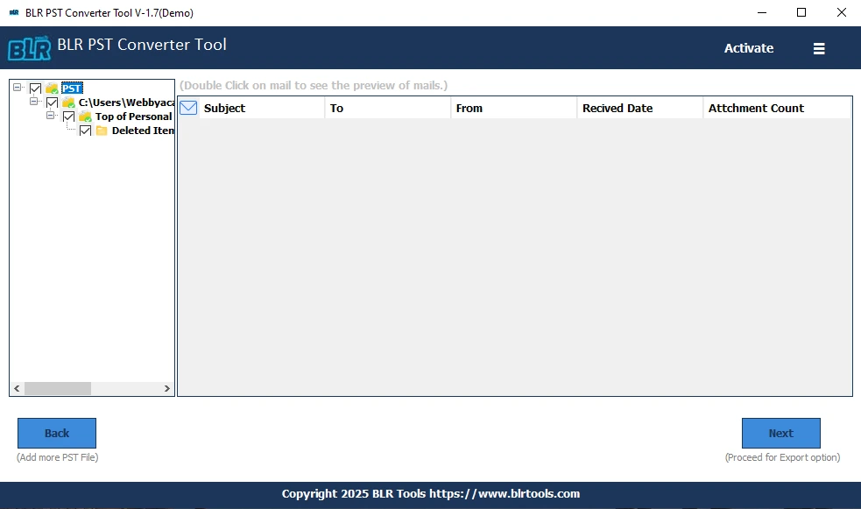
Task: Uncheck the Top of Personal checkbox
Action: pyautogui.click(x=68, y=116)
